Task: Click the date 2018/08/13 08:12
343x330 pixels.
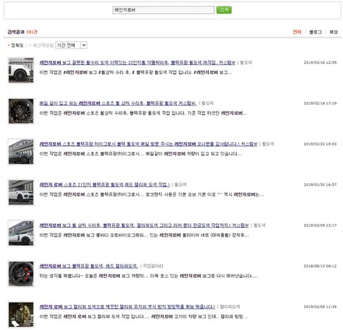Action: coord(320,266)
